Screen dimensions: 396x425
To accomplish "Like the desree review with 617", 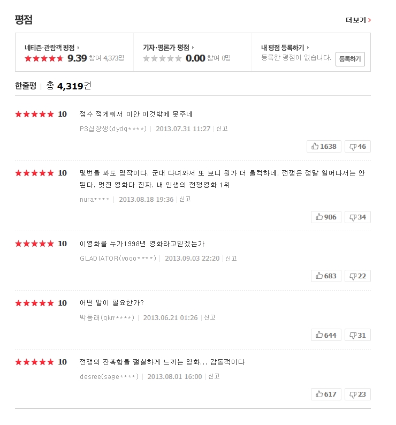I will (x=326, y=394).
